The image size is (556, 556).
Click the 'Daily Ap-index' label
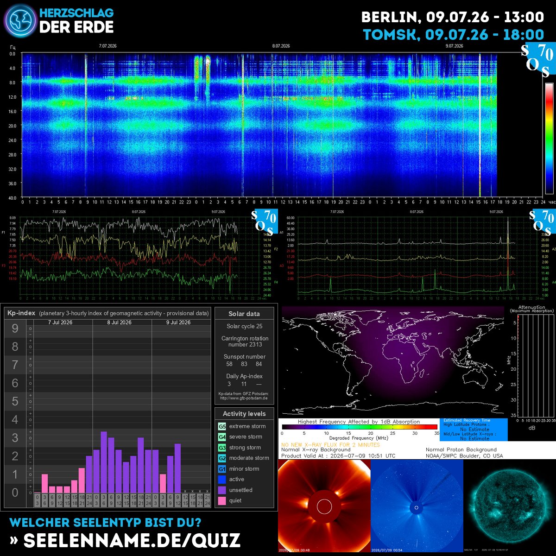[x=245, y=376]
